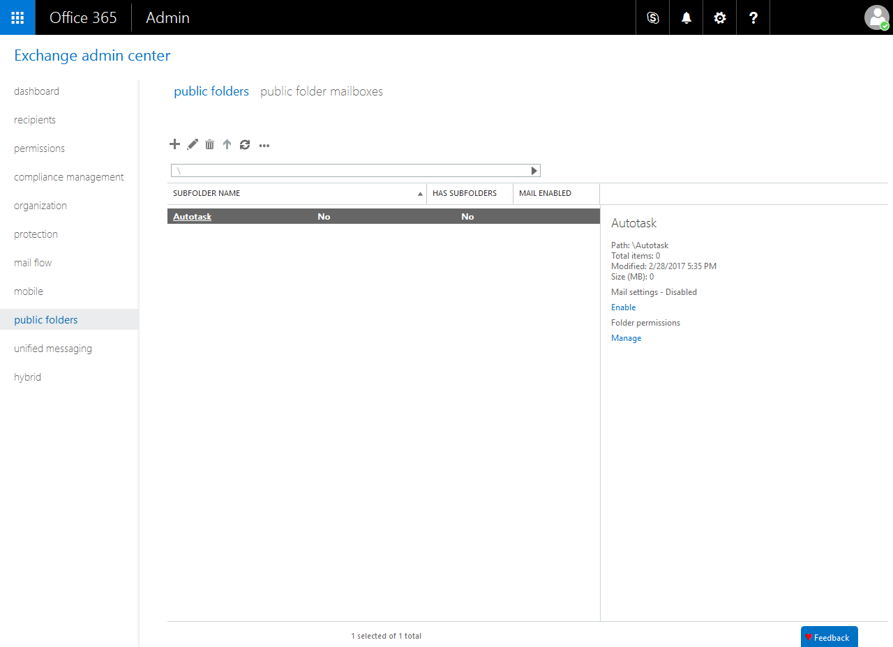Refresh the public folders list
This screenshot has height=647, width=893.
click(x=245, y=144)
